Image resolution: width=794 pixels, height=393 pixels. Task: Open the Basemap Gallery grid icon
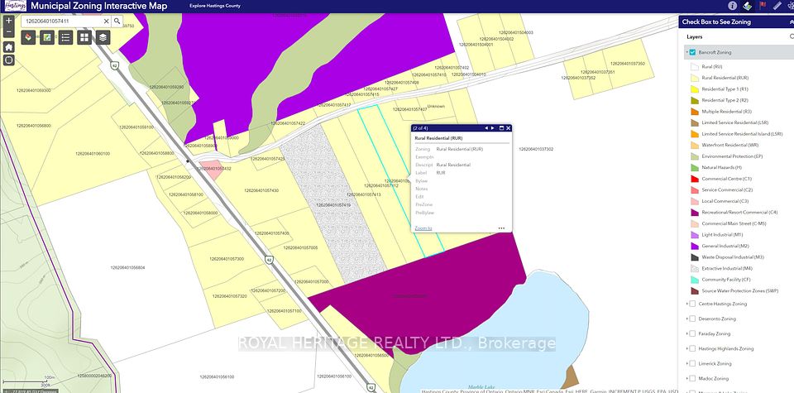84,37
